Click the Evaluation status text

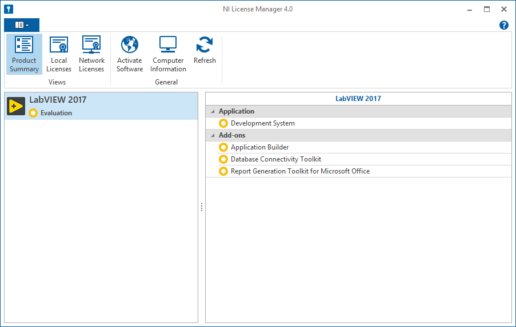(56, 113)
